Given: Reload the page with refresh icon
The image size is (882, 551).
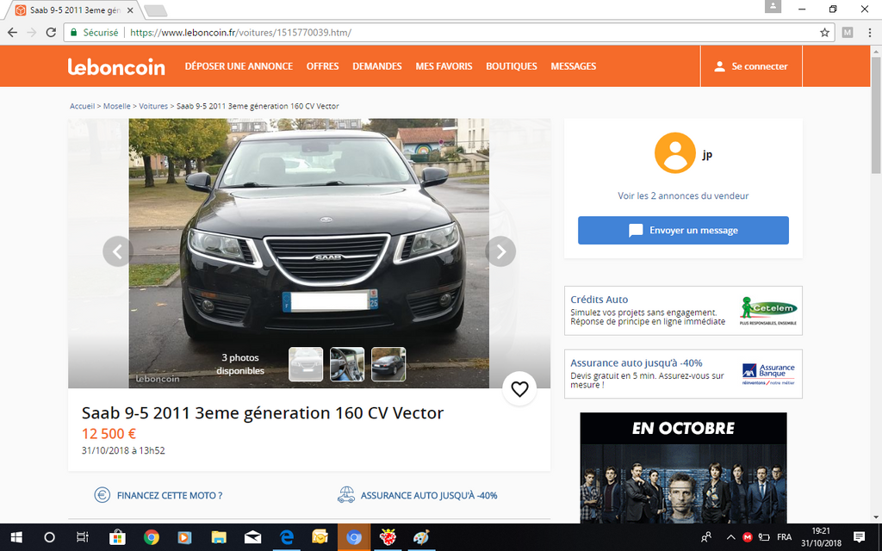Looking at the screenshot, I should 51,33.
